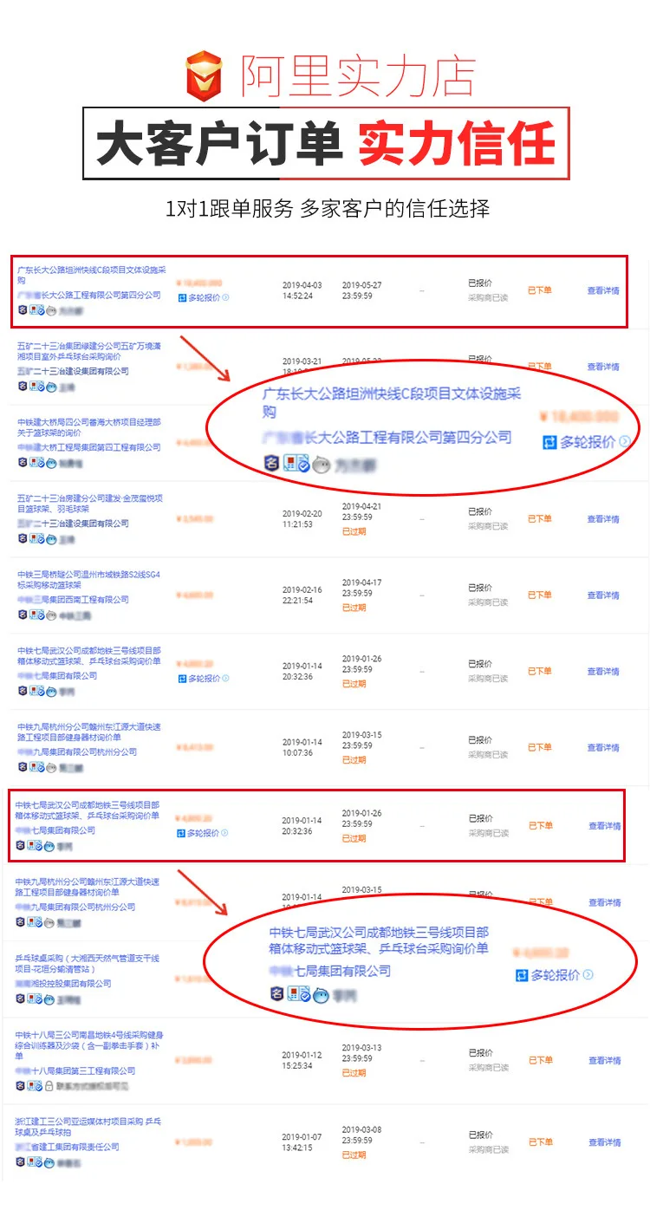Click large Wangwang icon in enlarged 中铁七局 callout

point(322,994)
